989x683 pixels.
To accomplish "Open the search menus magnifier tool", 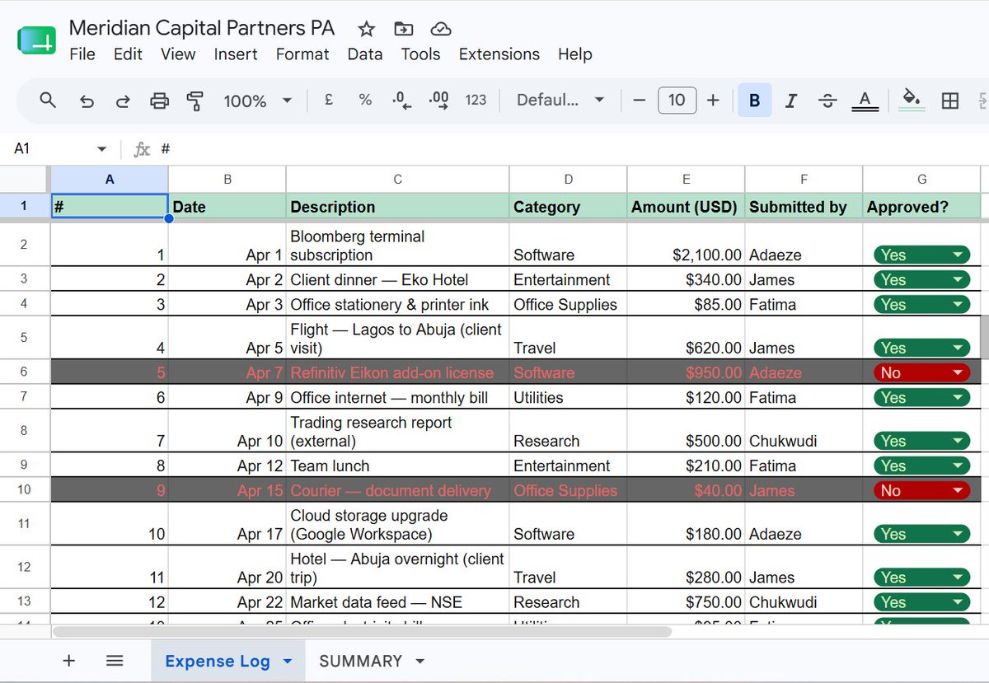I will 49,100.
